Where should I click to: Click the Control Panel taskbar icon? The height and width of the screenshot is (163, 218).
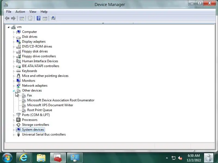75,158
